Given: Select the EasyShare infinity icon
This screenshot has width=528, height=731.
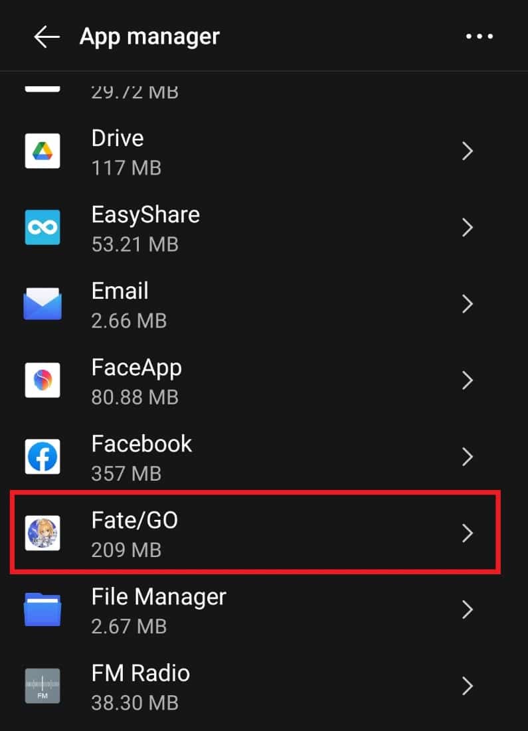Looking at the screenshot, I should (x=43, y=227).
